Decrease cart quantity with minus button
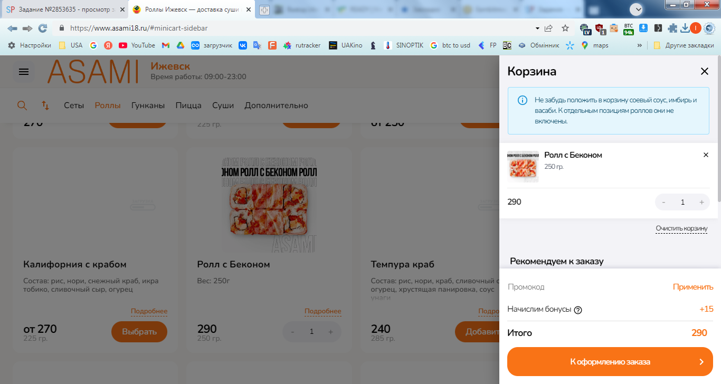 663,202
